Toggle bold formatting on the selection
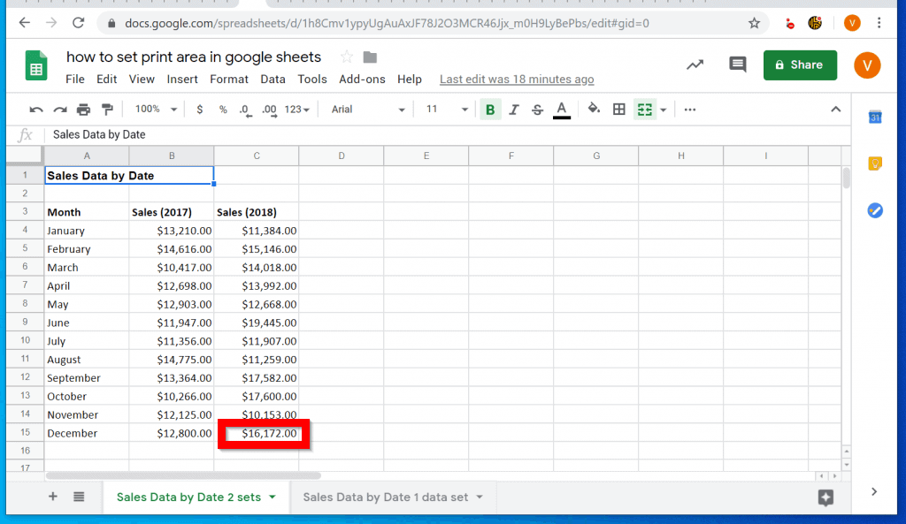The height and width of the screenshot is (524, 906). (489, 109)
